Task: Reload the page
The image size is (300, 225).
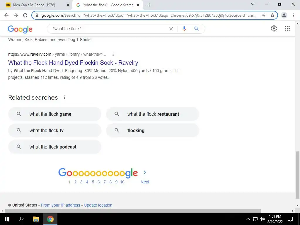Action: [x=25, y=15]
